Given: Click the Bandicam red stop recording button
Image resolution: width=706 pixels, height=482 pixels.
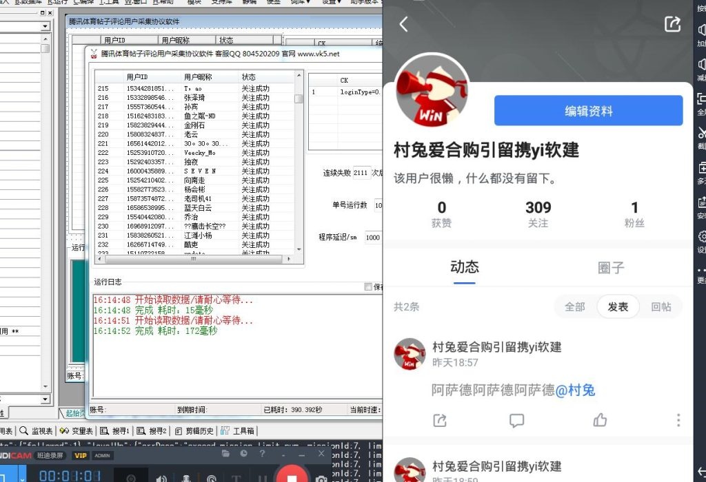Looking at the screenshot, I should [292, 476].
